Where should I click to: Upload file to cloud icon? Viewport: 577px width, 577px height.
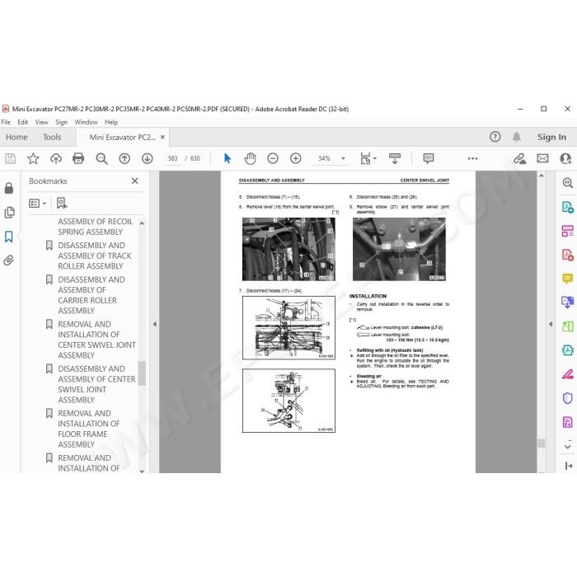click(x=56, y=158)
